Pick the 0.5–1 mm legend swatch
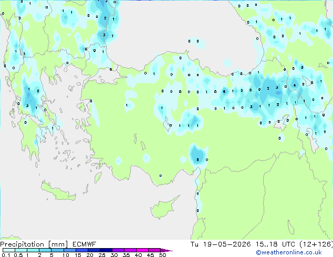This screenshot has height=257, width=333. coord(21,250)
